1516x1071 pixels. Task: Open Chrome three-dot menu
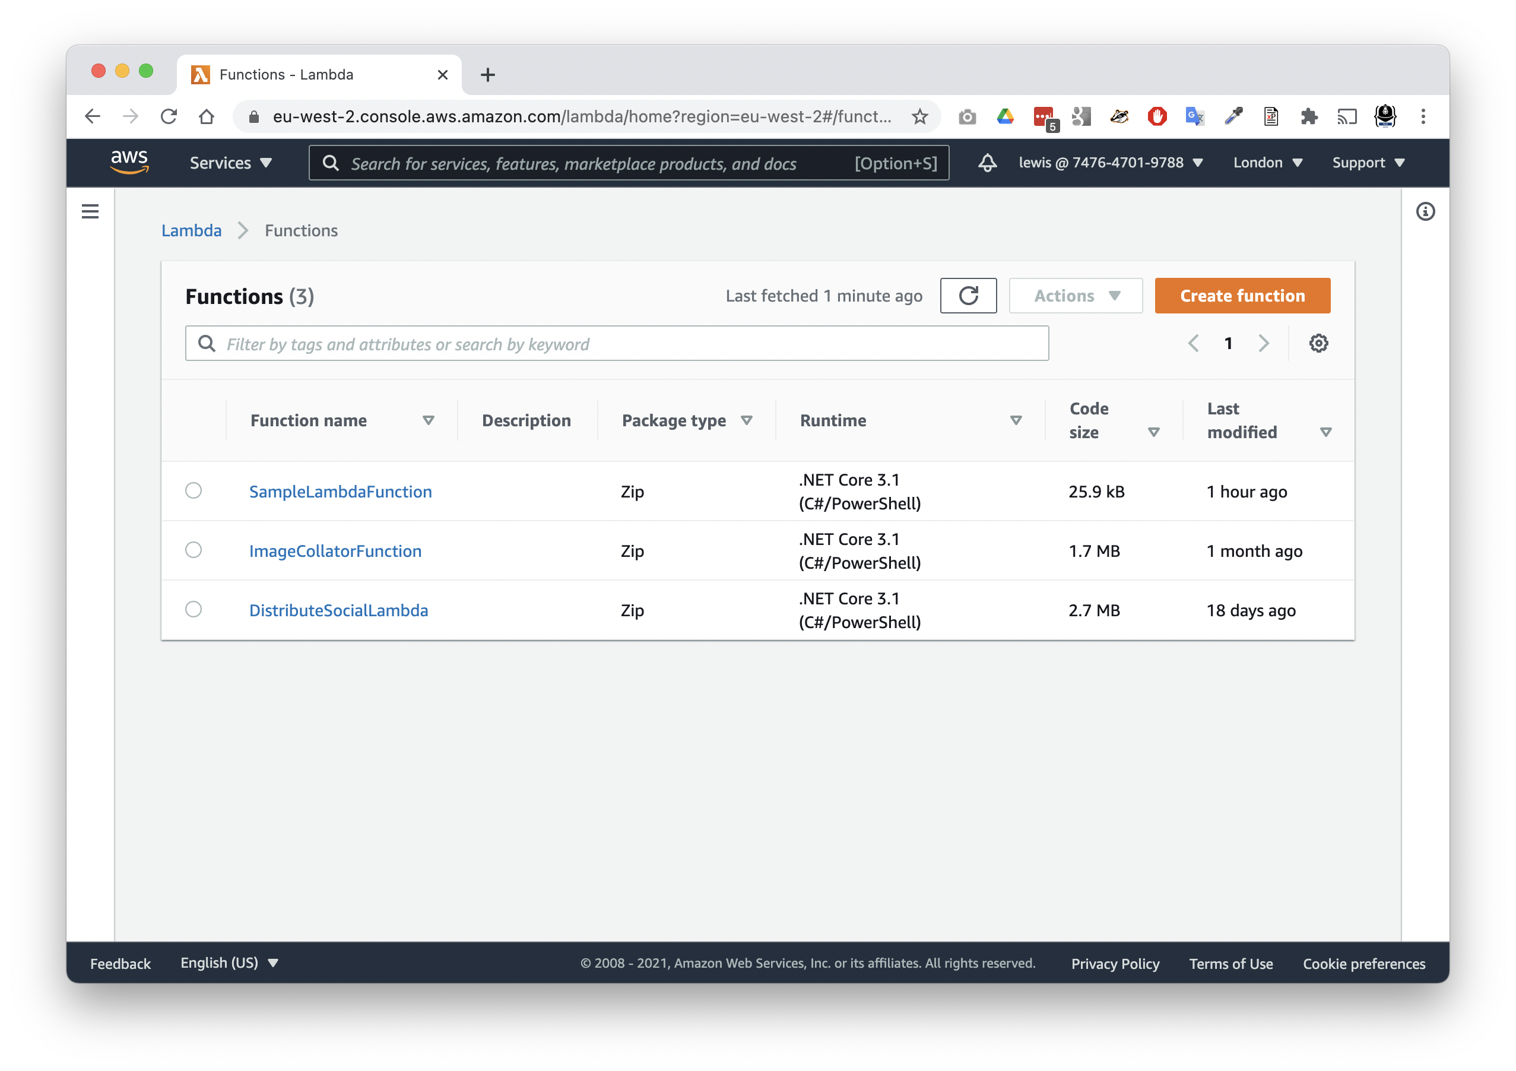pos(1423,117)
